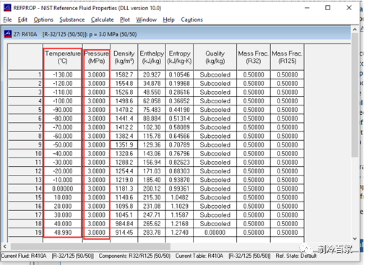The height and width of the screenshot is (268, 367).
Task: Click the R410A table window icon
Action: (8, 34)
